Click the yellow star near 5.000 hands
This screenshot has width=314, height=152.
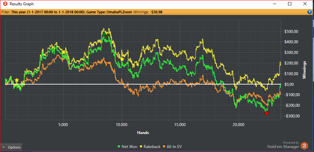pos(63,52)
